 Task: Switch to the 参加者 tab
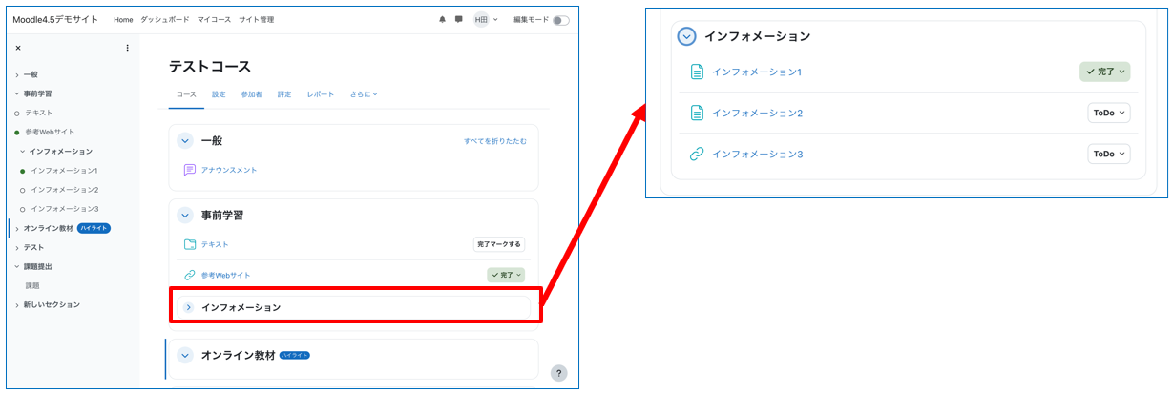tap(251, 94)
